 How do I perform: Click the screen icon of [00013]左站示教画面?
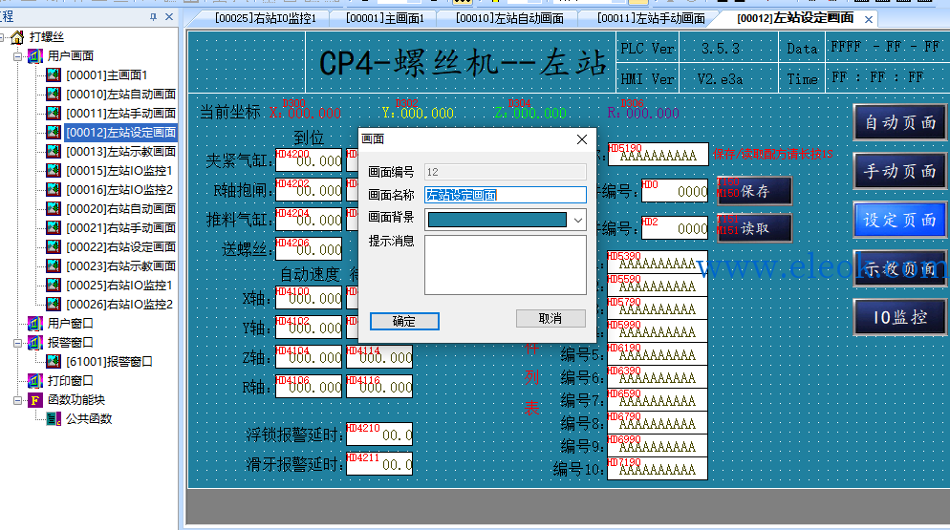click(54, 152)
